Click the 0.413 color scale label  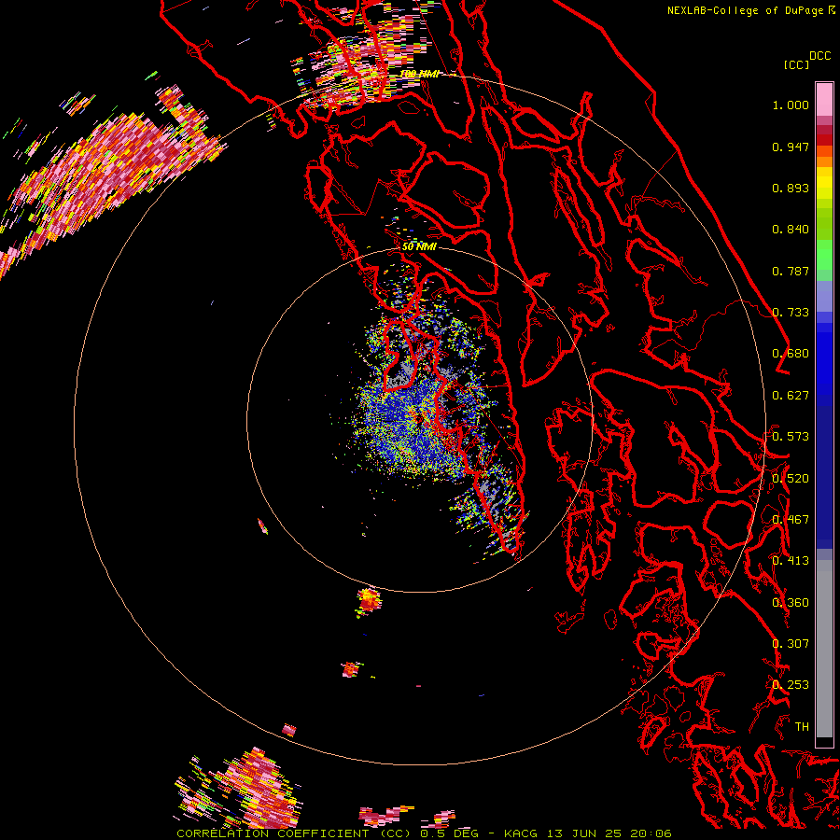tap(791, 561)
